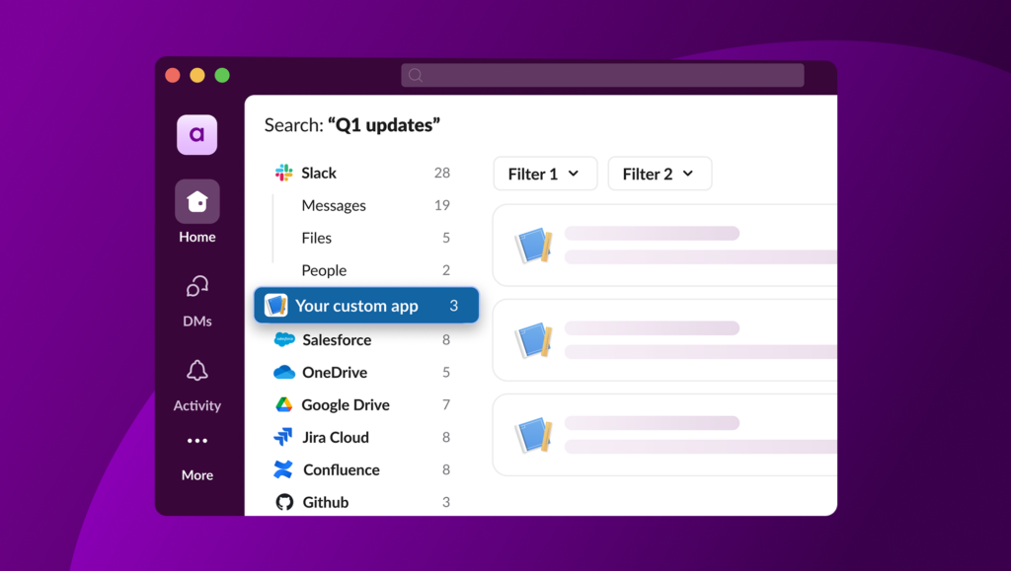Open the More menu in the sidebar
Viewport: 1011px width, 571px height.
point(196,441)
